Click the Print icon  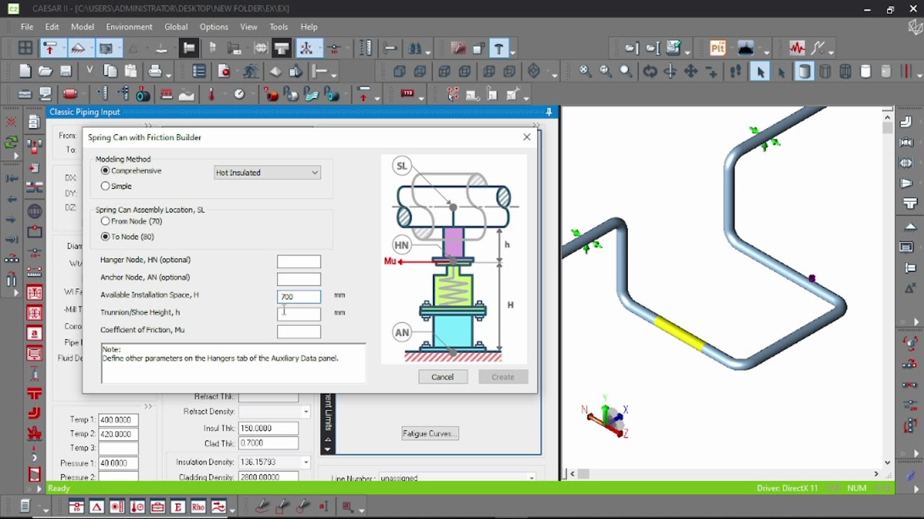coord(155,71)
